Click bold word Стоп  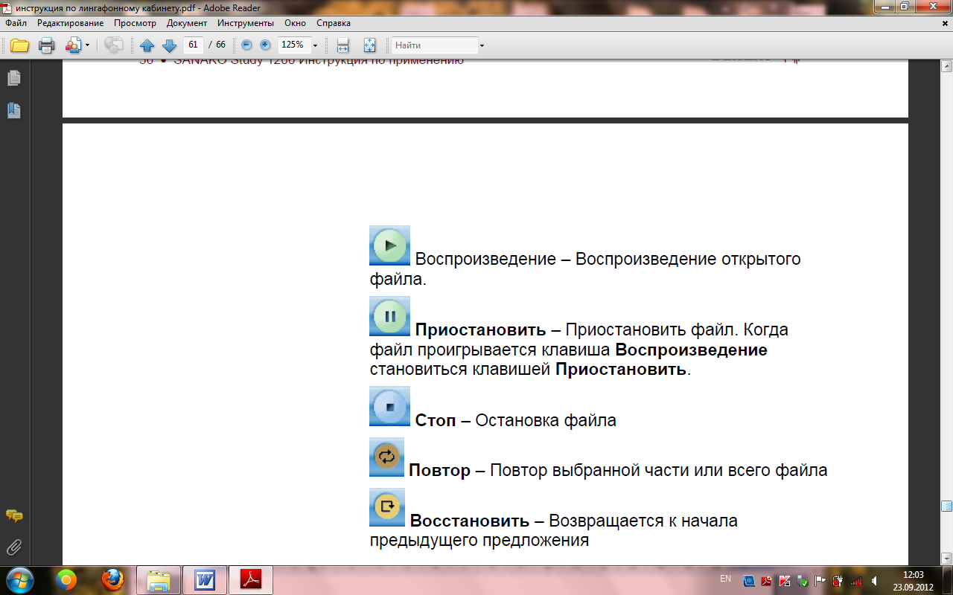(x=436, y=420)
